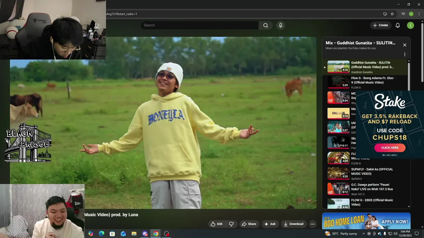Screen dimensions: 424x238
Task: Like the video with thumbs-up 63K
Action: 217,224
